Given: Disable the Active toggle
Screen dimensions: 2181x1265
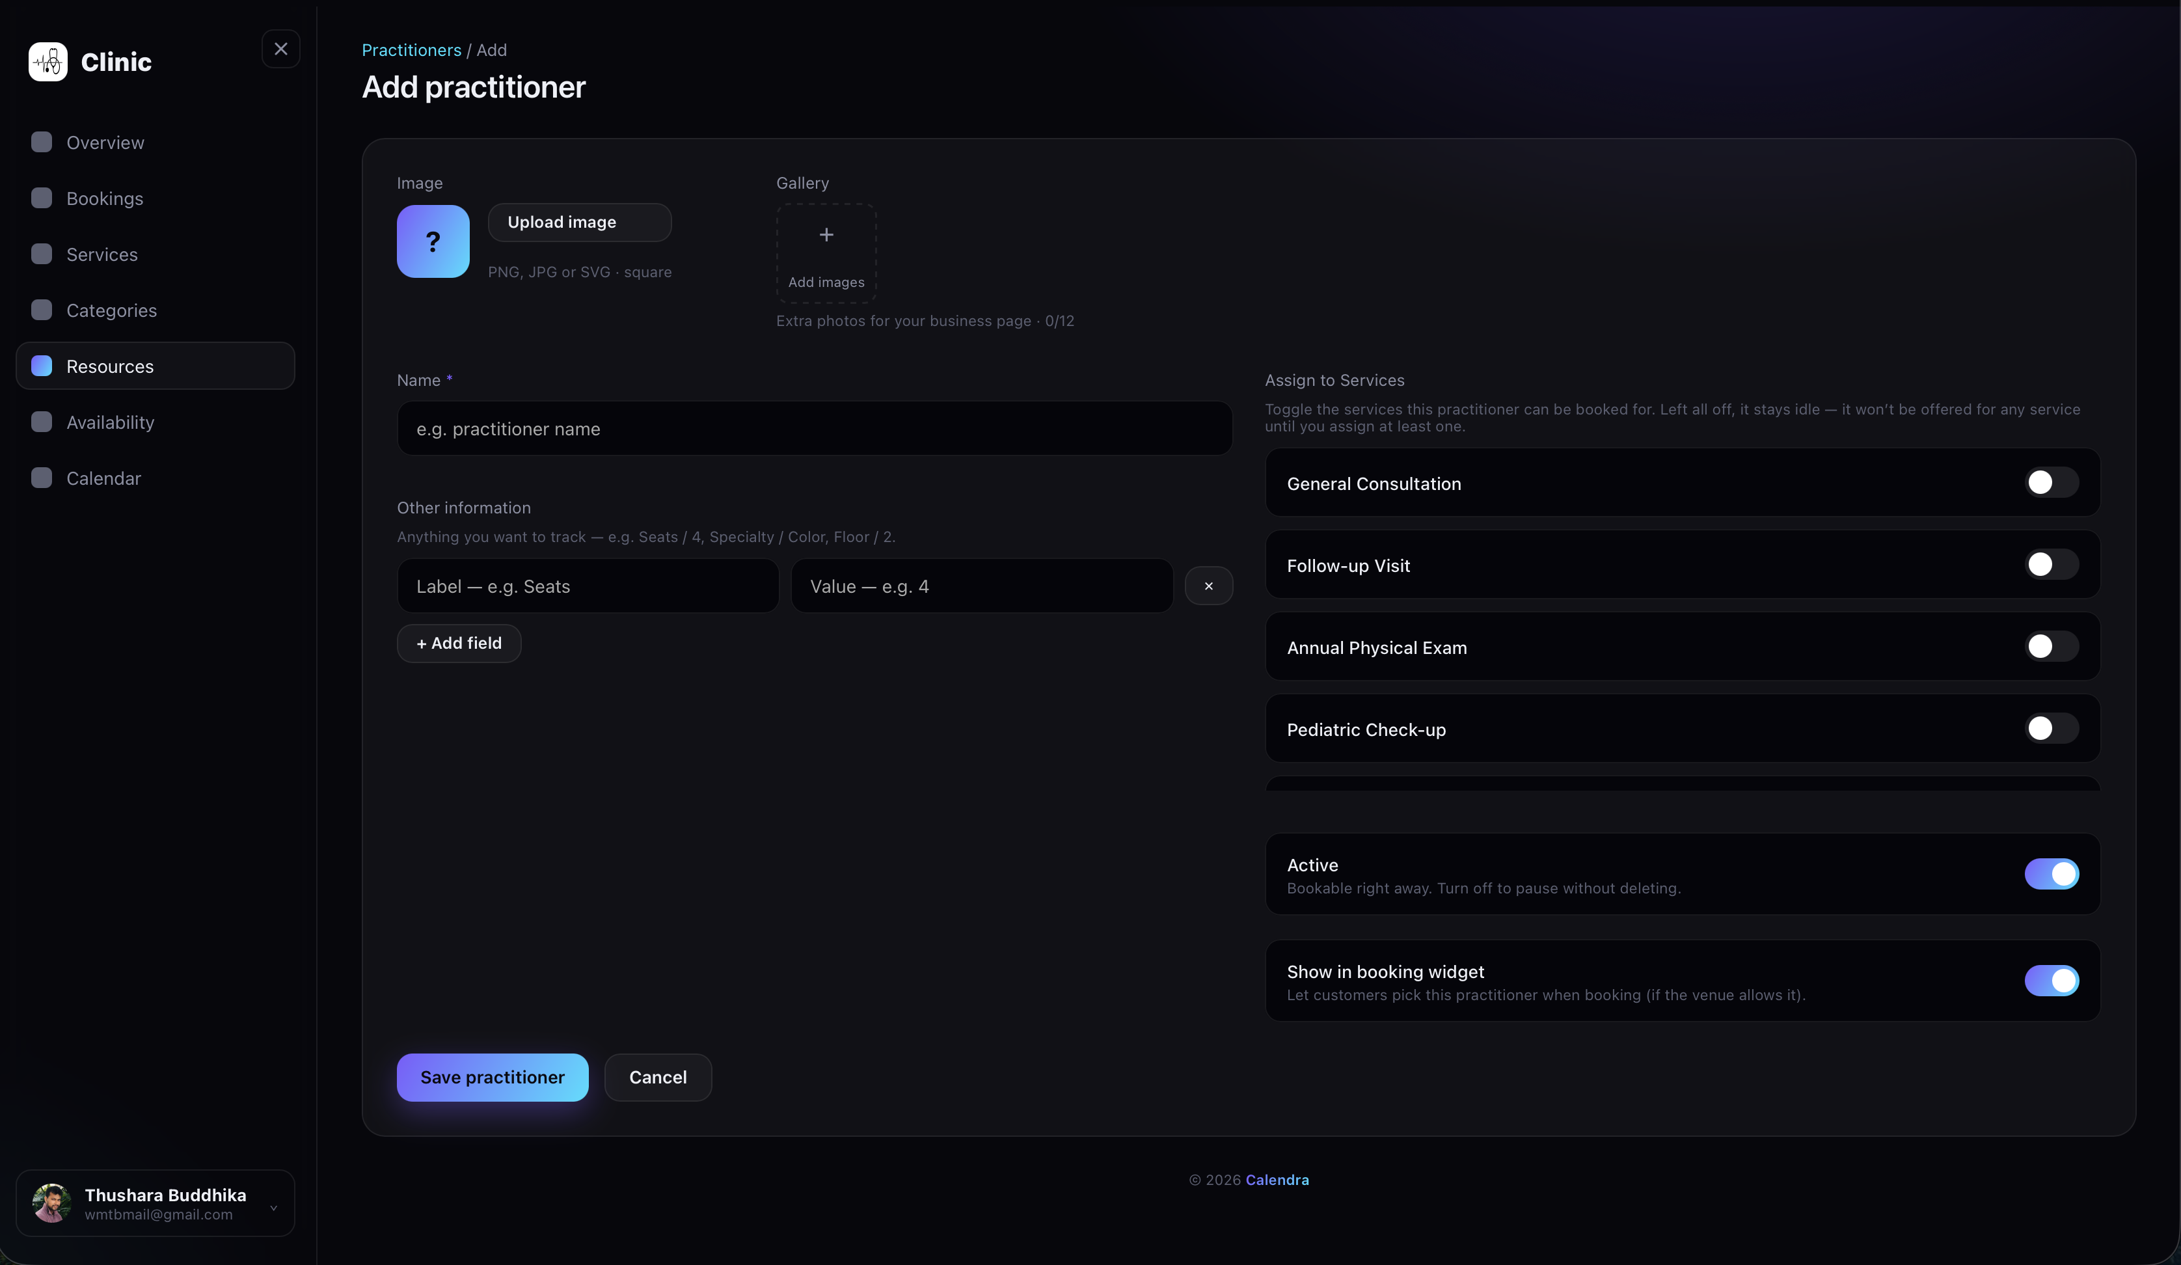Looking at the screenshot, I should coord(2051,875).
